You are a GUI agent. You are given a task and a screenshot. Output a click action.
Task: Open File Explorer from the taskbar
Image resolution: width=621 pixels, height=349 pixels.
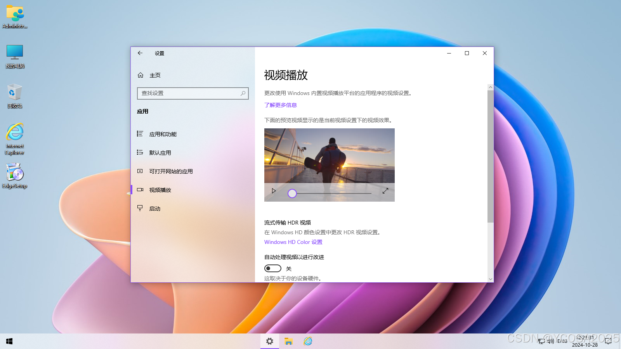[288, 341]
